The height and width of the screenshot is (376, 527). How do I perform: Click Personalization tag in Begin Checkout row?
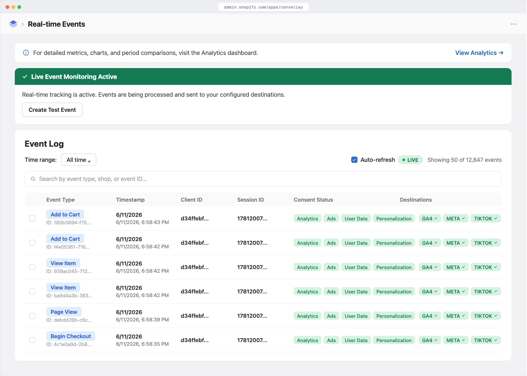click(x=394, y=340)
